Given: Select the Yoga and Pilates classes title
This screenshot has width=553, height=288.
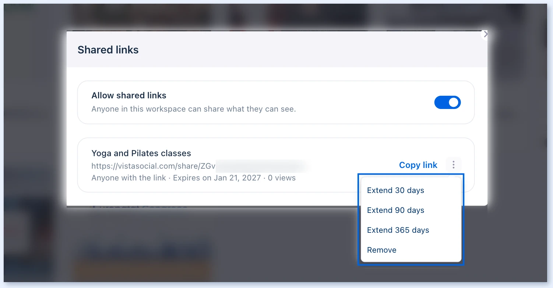Looking at the screenshot, I should pos(141,153).
